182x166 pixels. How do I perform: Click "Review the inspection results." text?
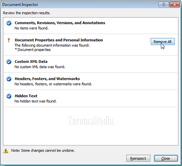click(x=27, y=13)
